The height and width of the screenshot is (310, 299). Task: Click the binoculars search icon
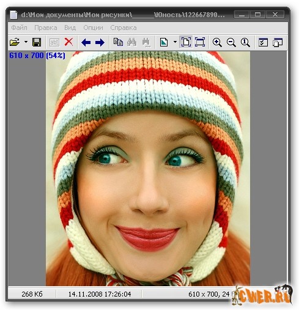coord(132,42)
